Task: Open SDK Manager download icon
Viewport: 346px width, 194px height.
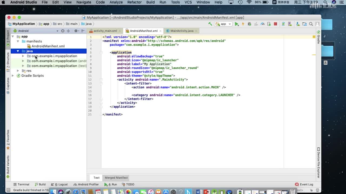Action: (298, 24)
